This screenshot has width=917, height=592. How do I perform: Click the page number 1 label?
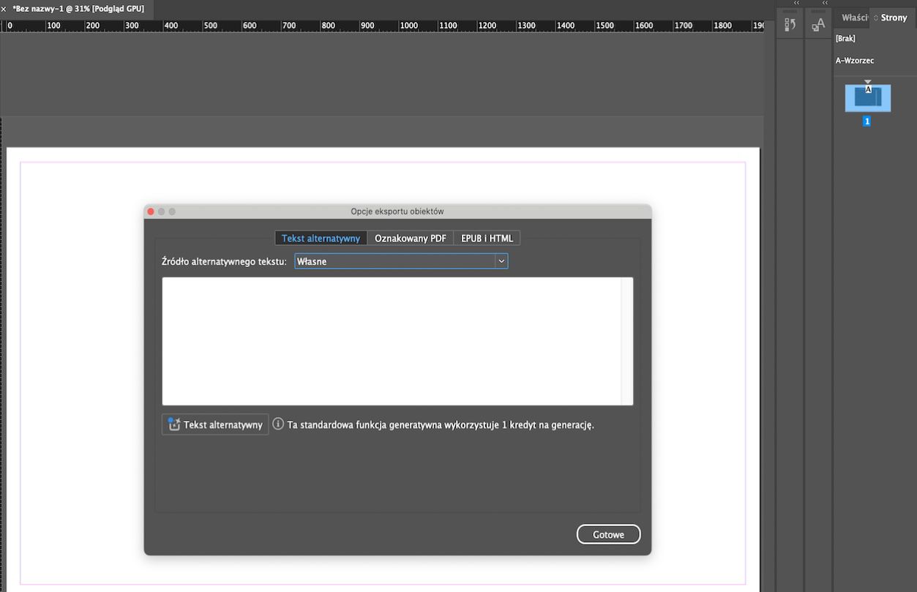[x=867, y=121]
